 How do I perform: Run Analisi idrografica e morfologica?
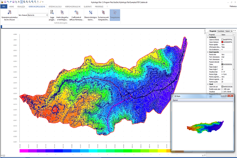pyautogui.click(x=62, y=13)
